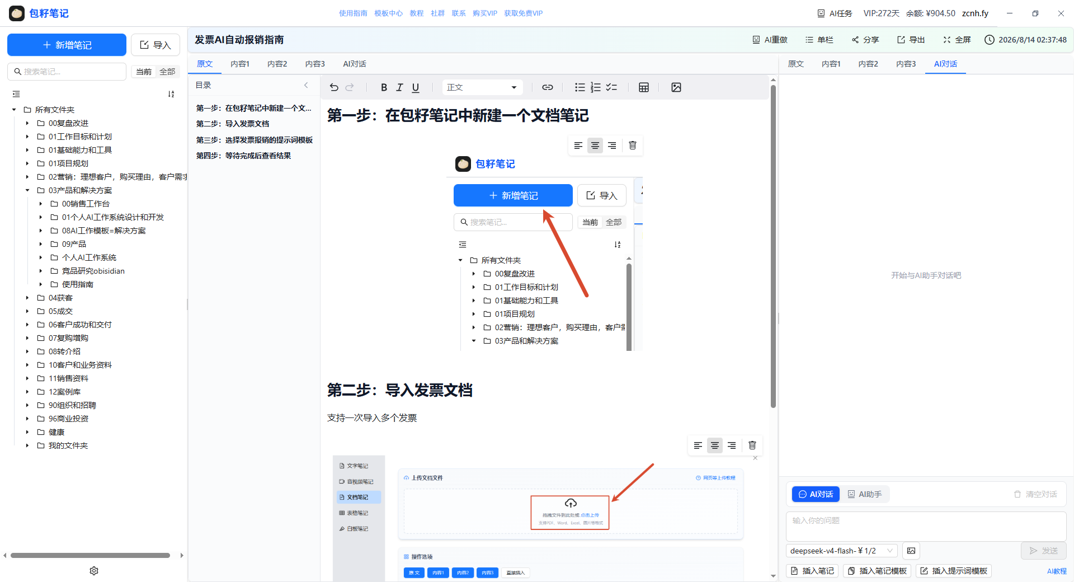Toggle underline formatting
Viewport: 1074px width, 582px height.
tap(416, 87)
